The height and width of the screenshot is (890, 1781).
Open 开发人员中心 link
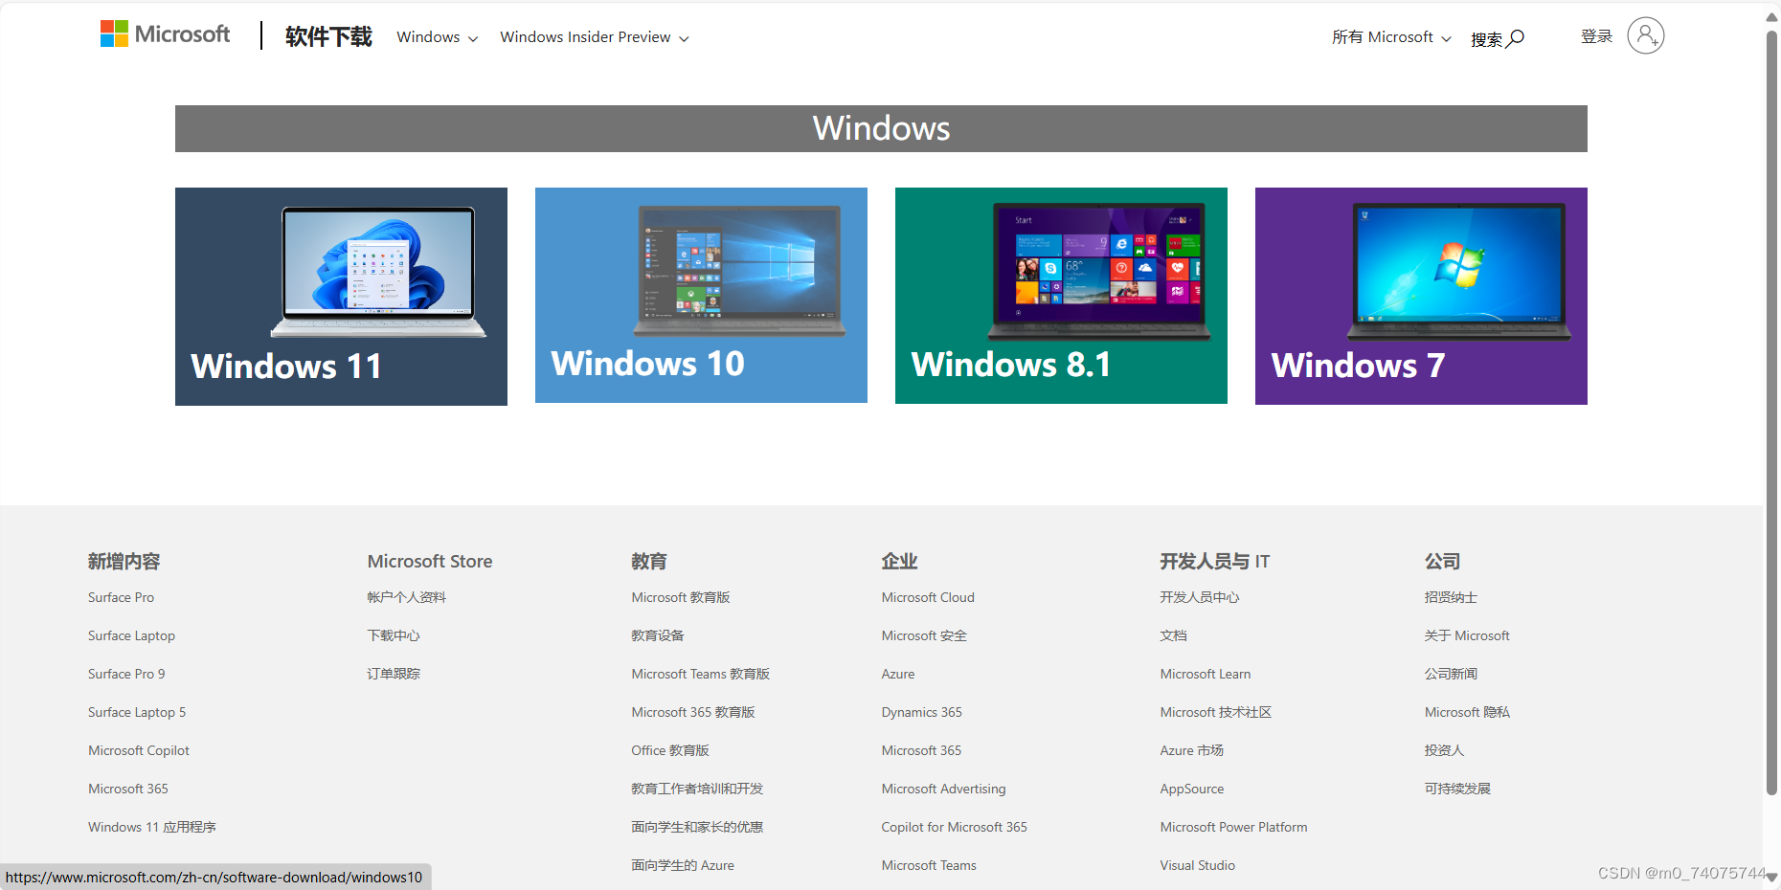click(1200, 597)
